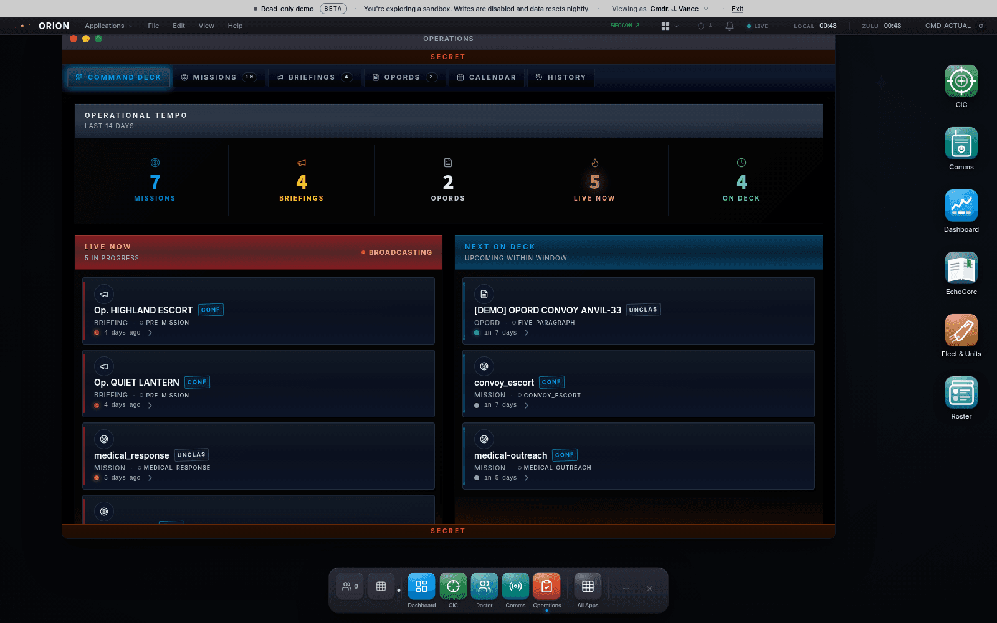Click the On Deck stat tile

pos(742,181)
